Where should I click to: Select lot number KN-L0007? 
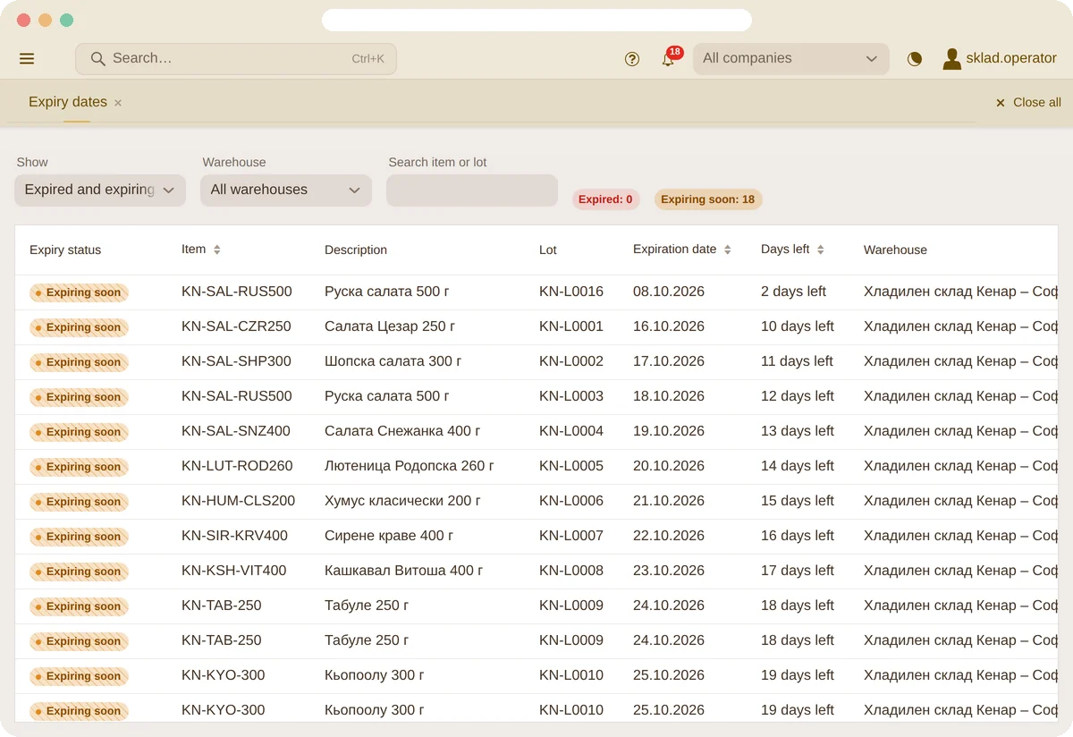[x=571, y=536]
